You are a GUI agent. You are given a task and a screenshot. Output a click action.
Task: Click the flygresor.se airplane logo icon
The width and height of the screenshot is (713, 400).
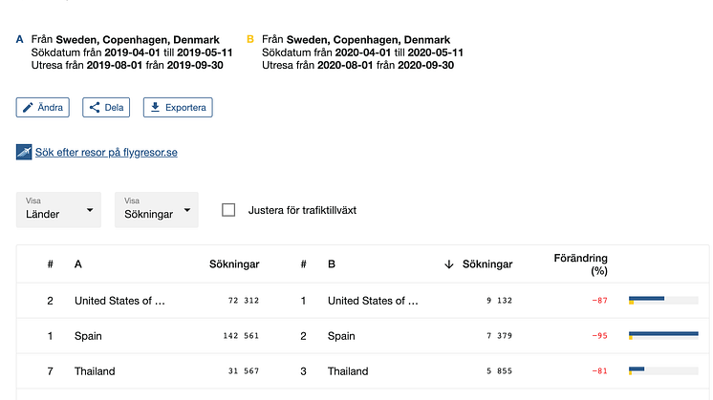point(24,152)
